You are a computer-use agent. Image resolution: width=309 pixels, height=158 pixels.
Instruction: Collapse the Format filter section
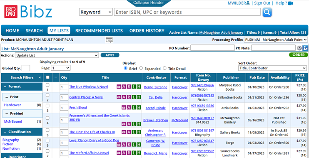(x=5, y=86)
